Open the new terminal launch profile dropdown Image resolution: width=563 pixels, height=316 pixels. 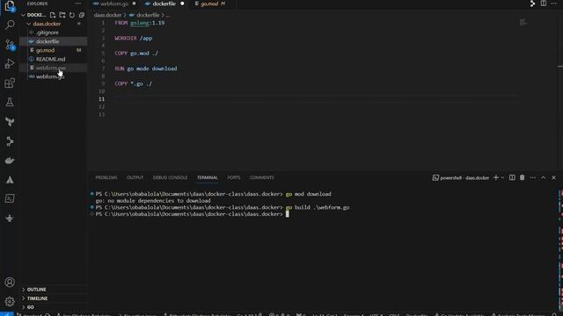click(502, 177)
